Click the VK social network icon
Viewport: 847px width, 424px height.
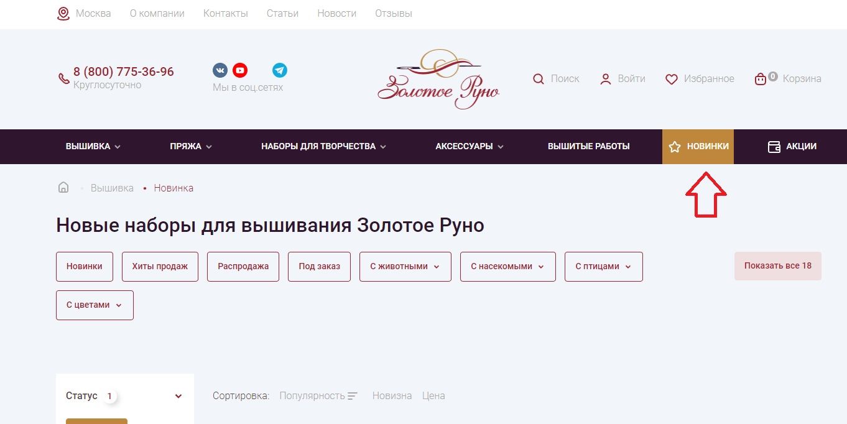[x=220, y=70]
